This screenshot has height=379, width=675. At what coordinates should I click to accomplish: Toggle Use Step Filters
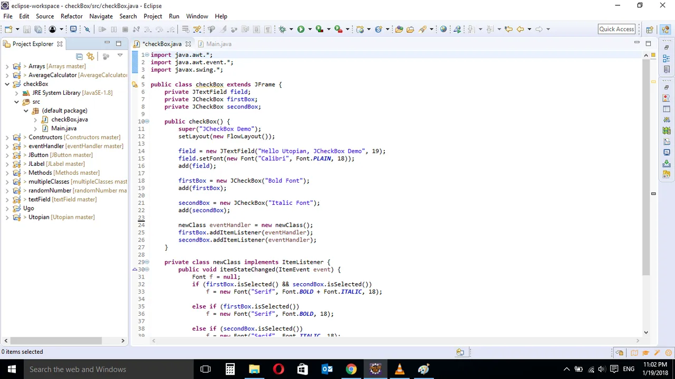pyautogui.click(x=197, y=29)
